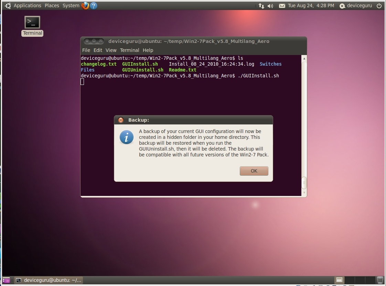Close the Backup dialog window

(121, 120)
